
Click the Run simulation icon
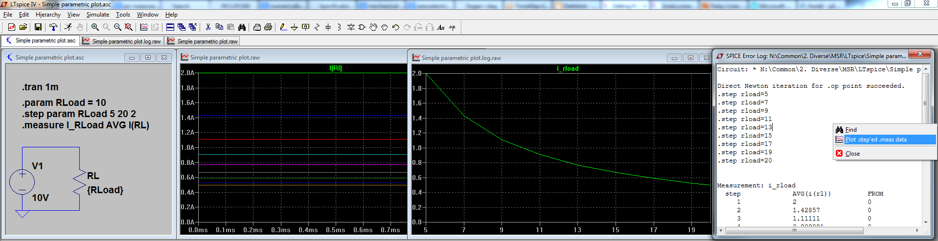pyautogui.click(x=68, y=27)
